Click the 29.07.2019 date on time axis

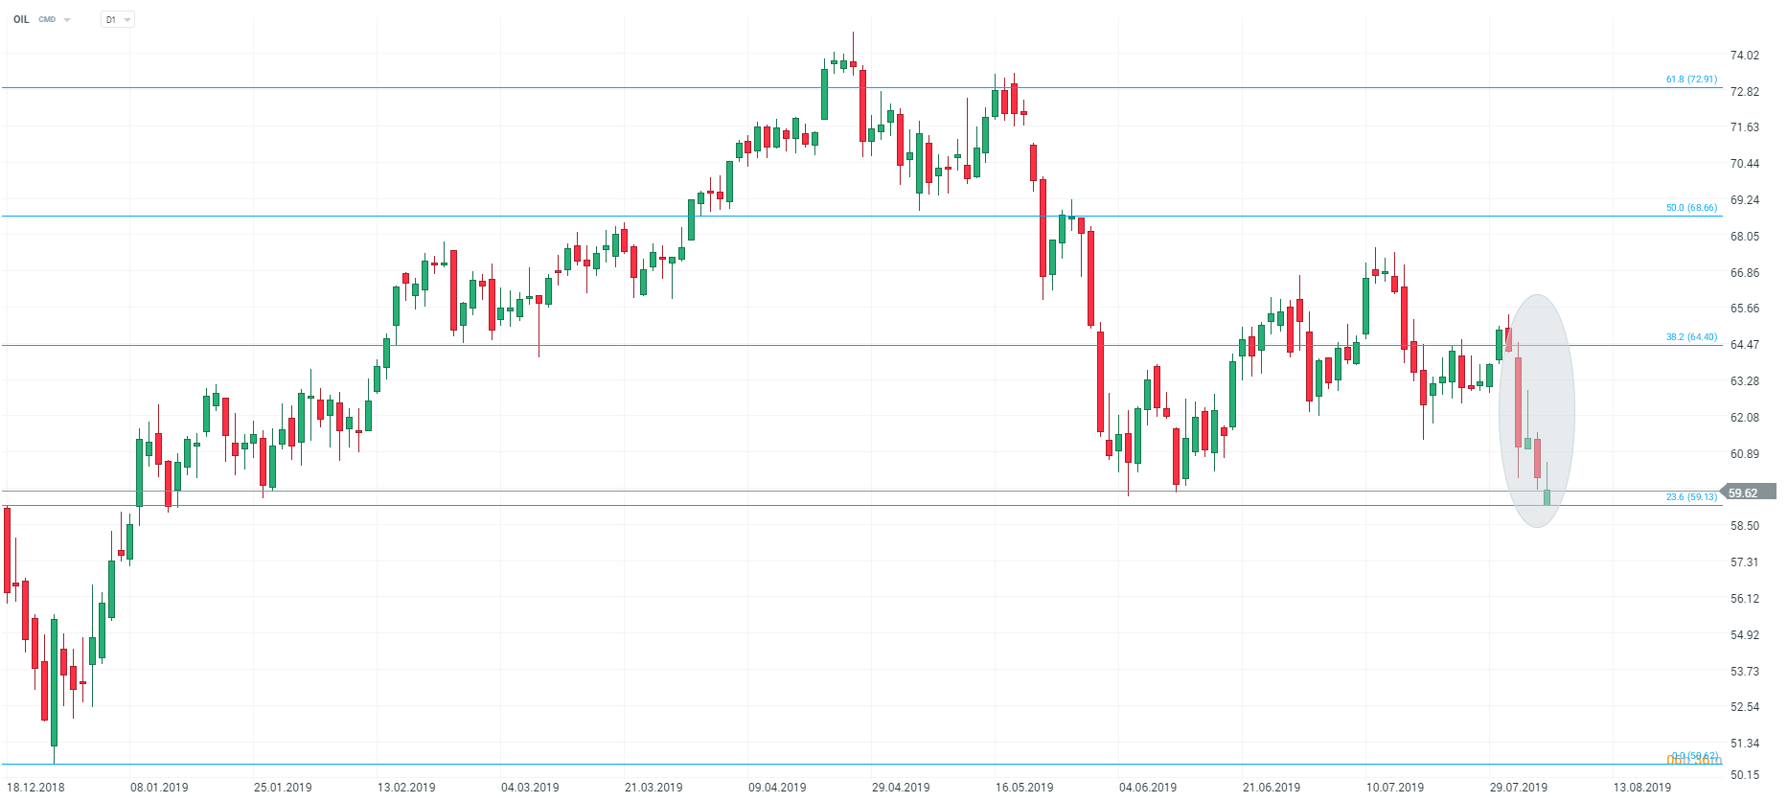click(x=1518, y=788)
